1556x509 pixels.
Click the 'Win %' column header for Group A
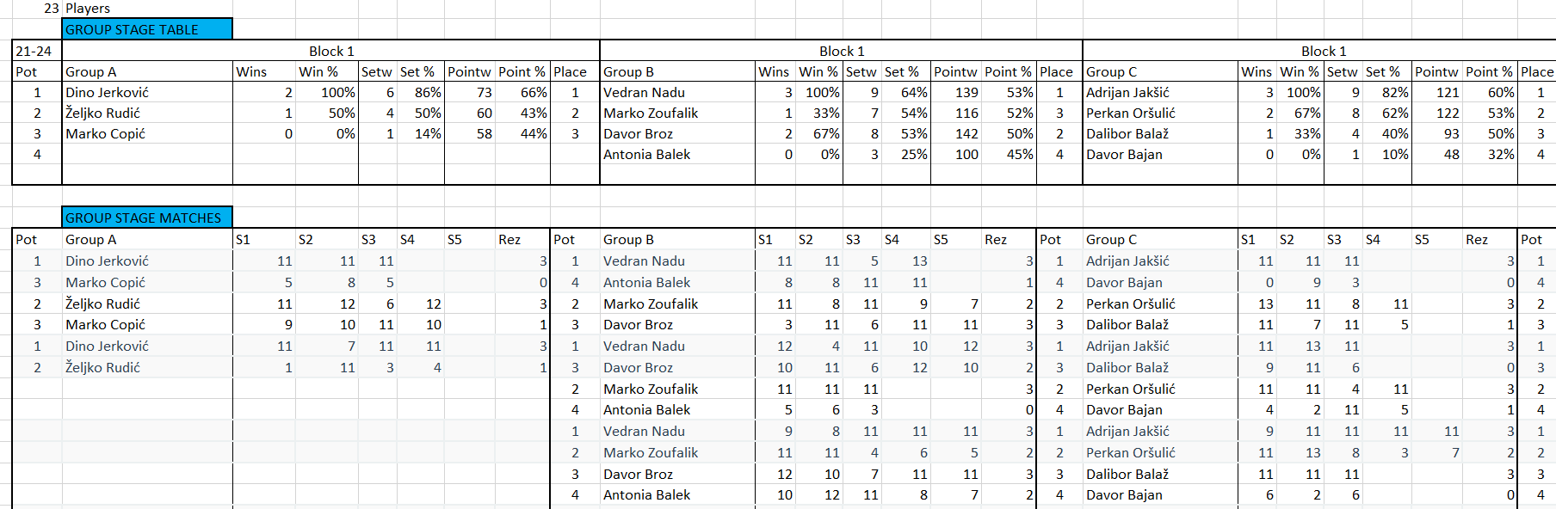pyautogui.click(x=318, y=71)
